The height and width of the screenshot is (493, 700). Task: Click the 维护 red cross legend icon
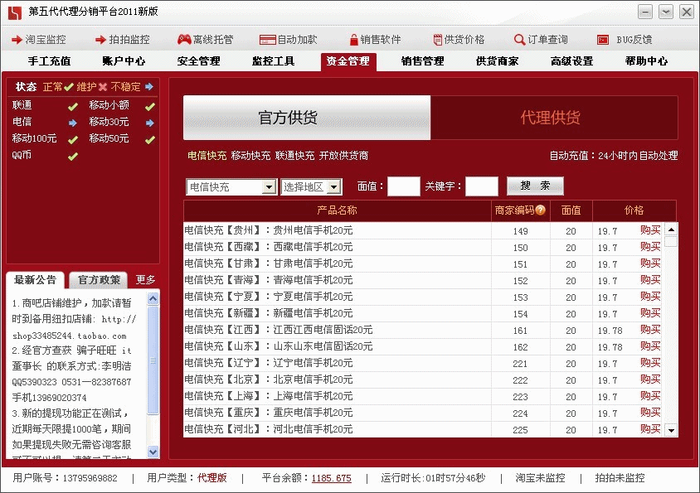[x=103, y=86]
